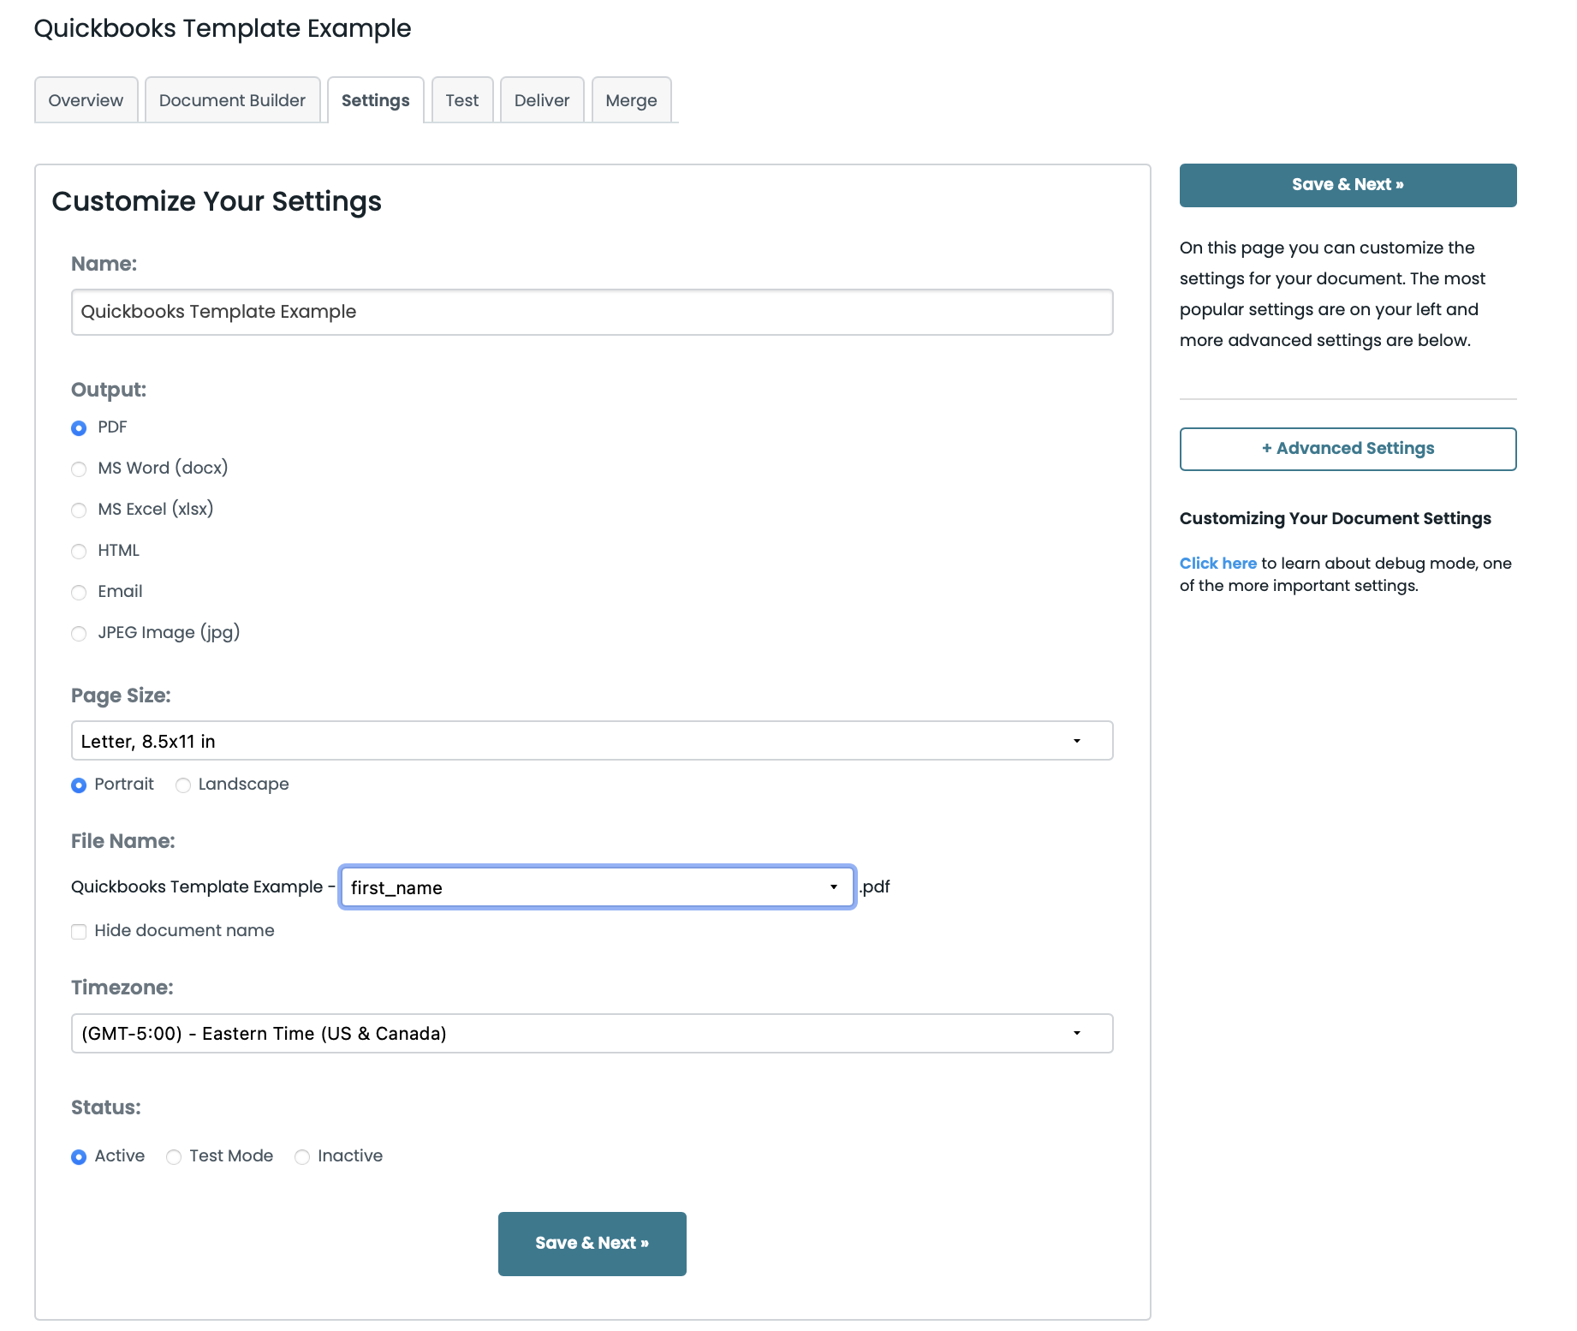Select MS Word (docx) output option
This screenshot has height=1331, width=1577.
[x=79, y=469]
